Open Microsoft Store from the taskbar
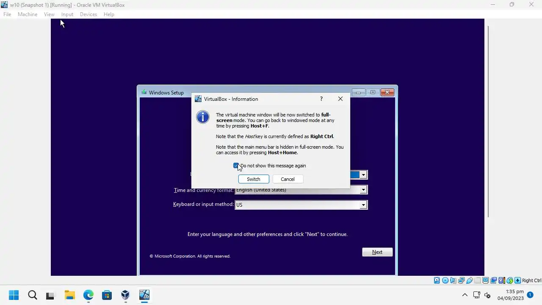The height and width of the screenshot is (305, 542). point(107,295)
